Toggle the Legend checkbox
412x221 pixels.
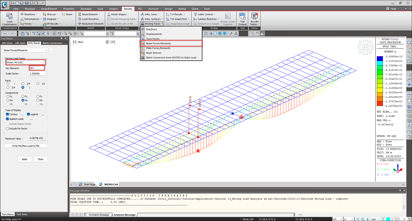tap(28, 114)
